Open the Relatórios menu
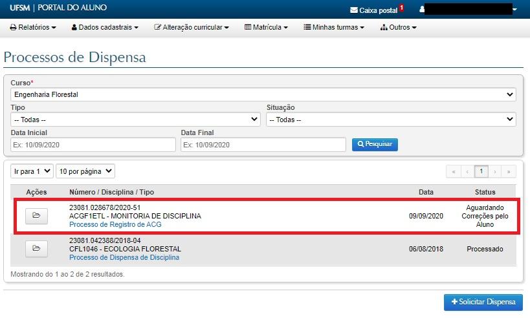Screen dimensions: 530x318 pyautogui.click(x=33, y=27)
